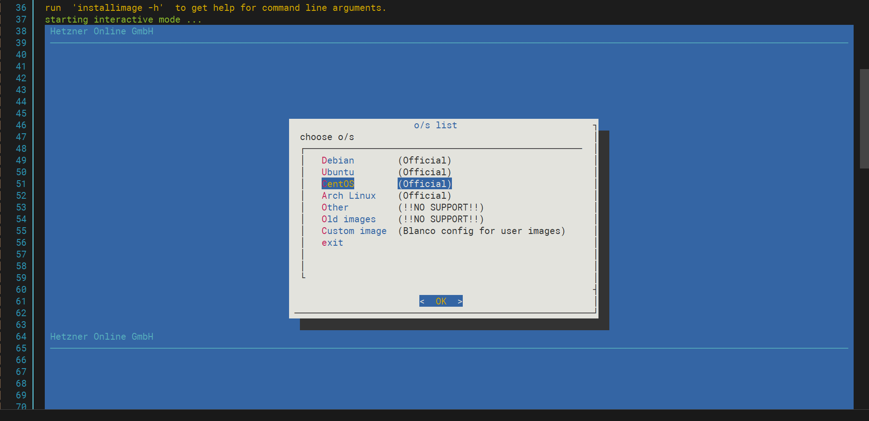Click the 'installimage -h' help line

[x=215, y=8]
